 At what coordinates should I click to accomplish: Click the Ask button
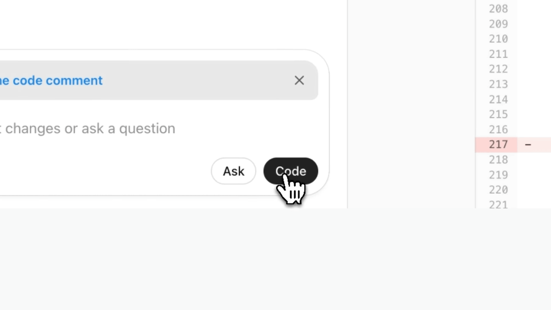tap(233, 171)
